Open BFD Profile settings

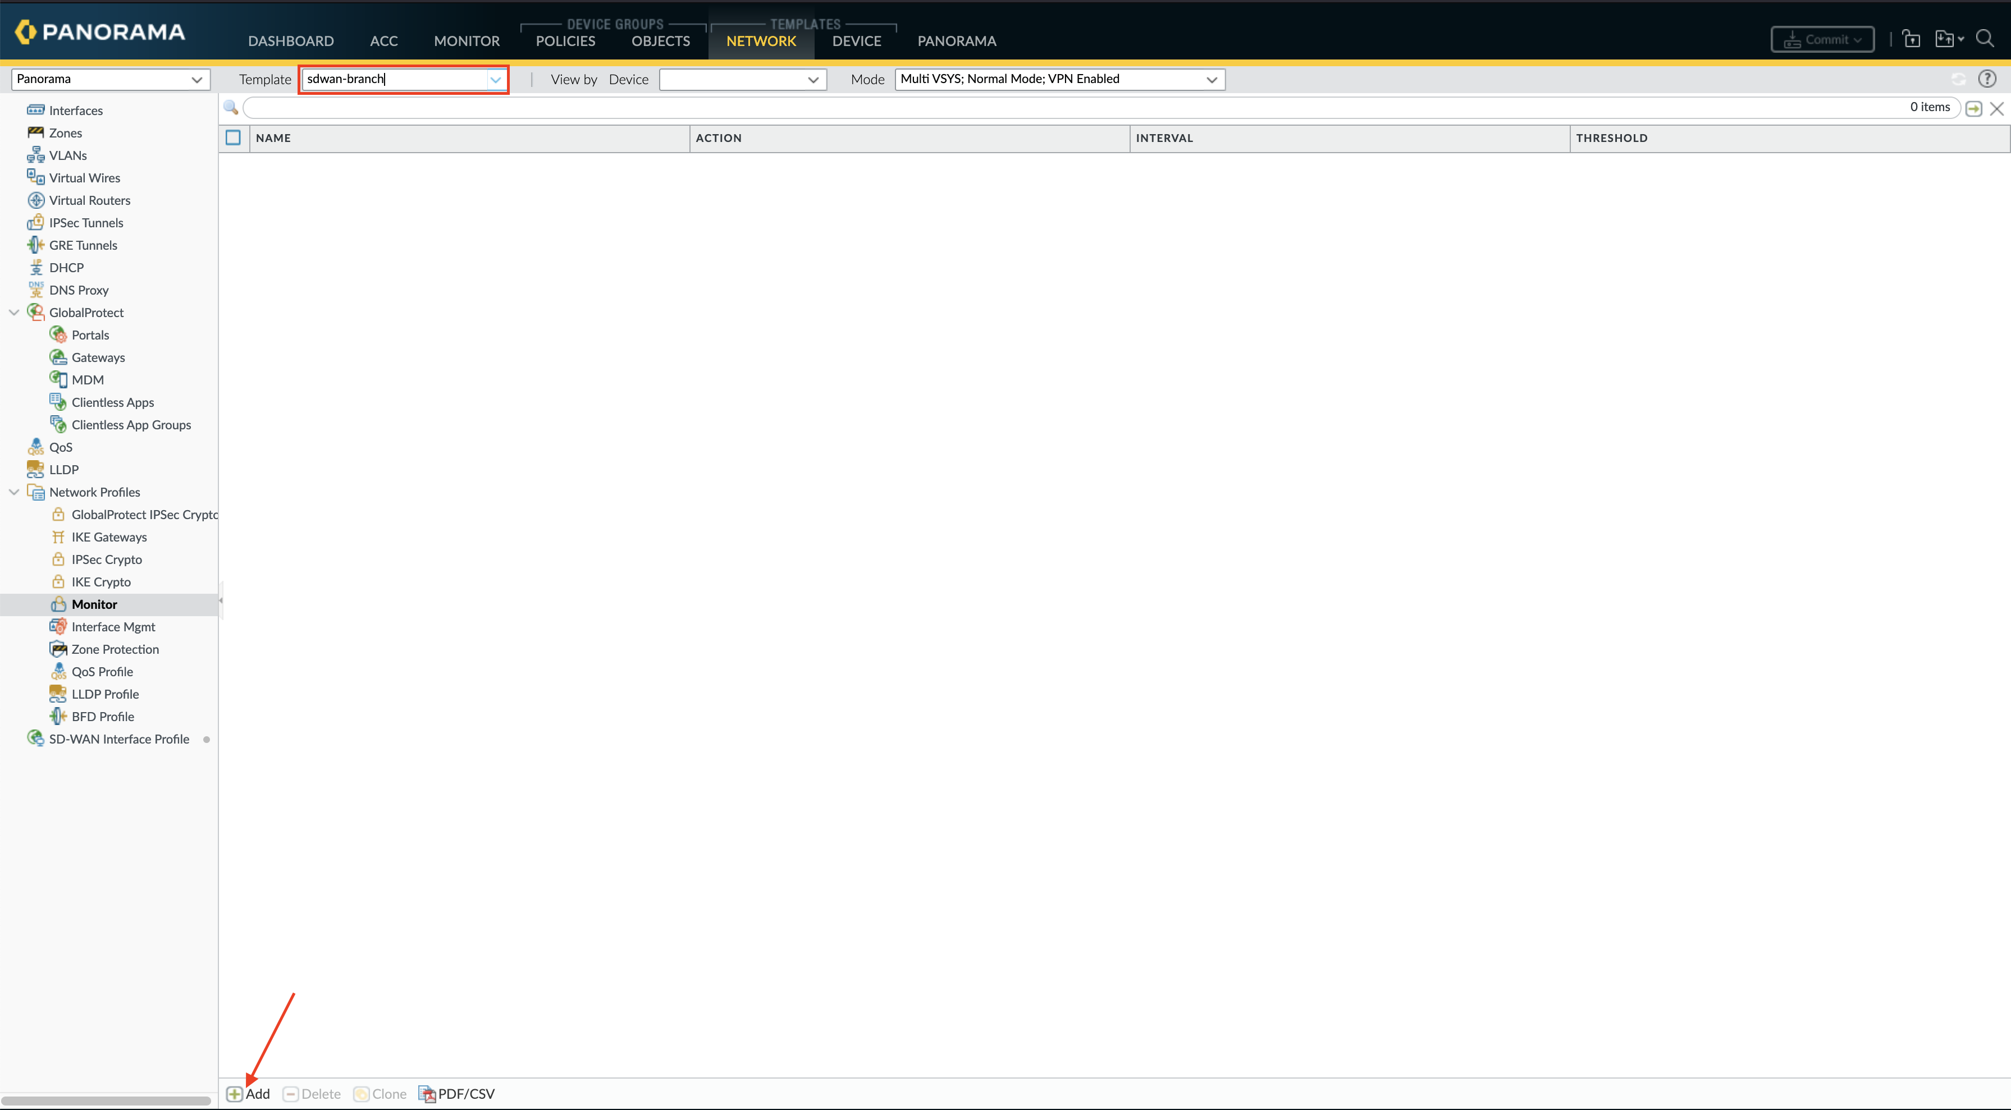(x=102, y=716)
